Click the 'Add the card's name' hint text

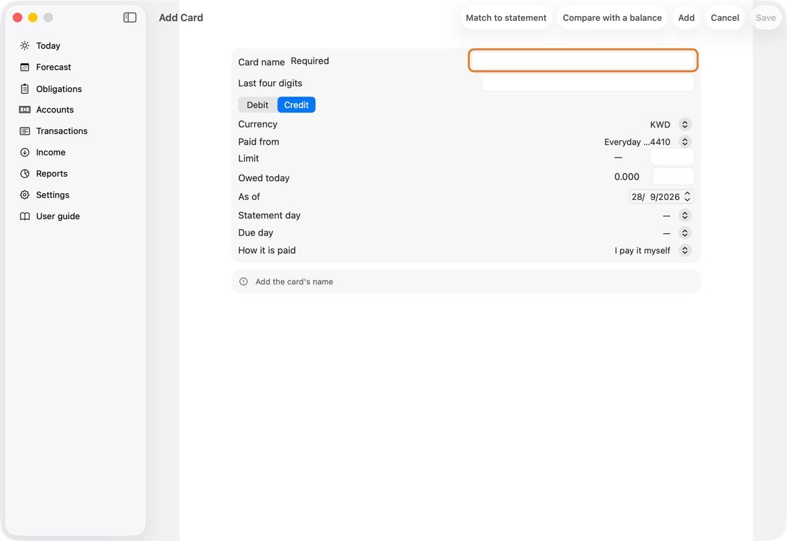294,282
